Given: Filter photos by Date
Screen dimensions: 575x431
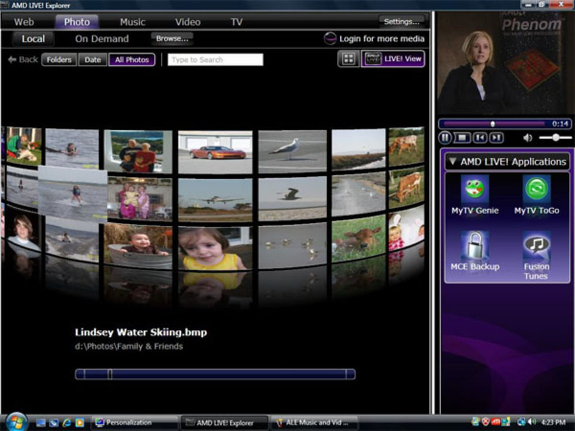Looking at the screenshot, I should tap(93, 60).
